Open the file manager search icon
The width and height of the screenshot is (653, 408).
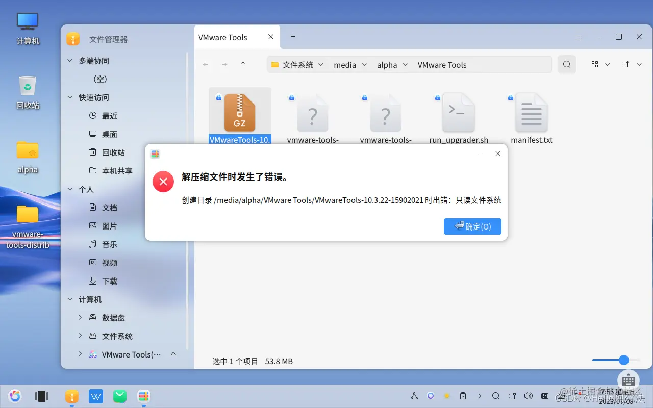click(x=566, y=64)
